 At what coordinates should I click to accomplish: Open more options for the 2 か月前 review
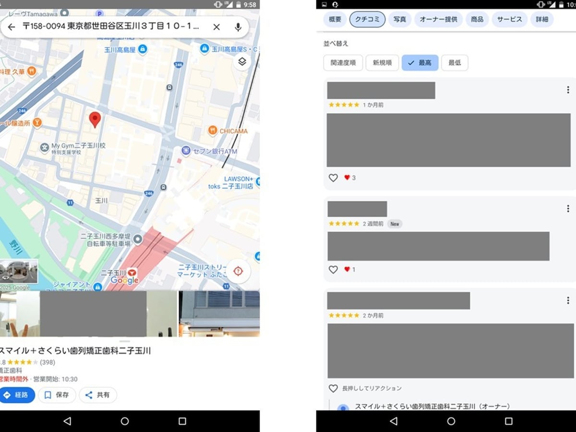[x=568, y=300]
